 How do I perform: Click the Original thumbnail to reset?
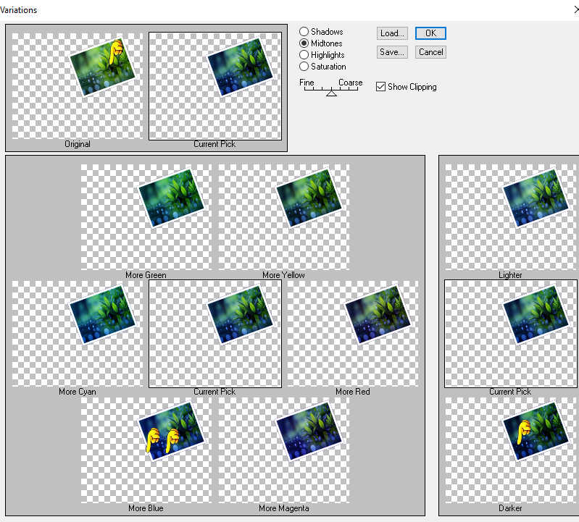(77, 86)
